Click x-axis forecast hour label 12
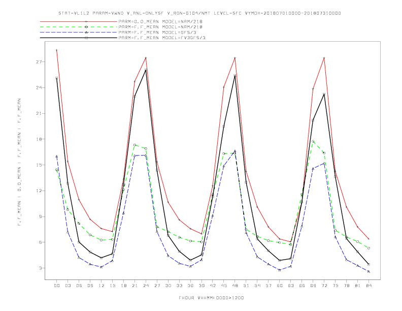Image resolution: width=402 pixels, height=311 pixels. (102, 286)
